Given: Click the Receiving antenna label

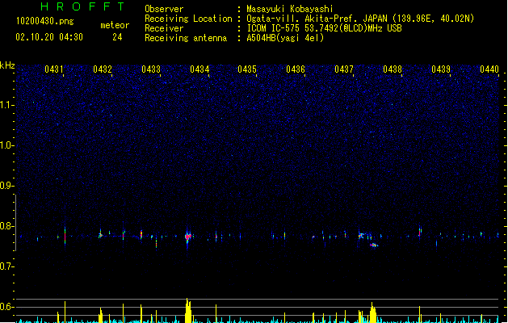Looking at the screenshot, I should tap(186, 38).
